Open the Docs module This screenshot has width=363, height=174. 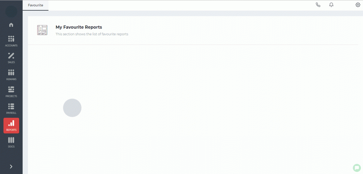[11, 142]
